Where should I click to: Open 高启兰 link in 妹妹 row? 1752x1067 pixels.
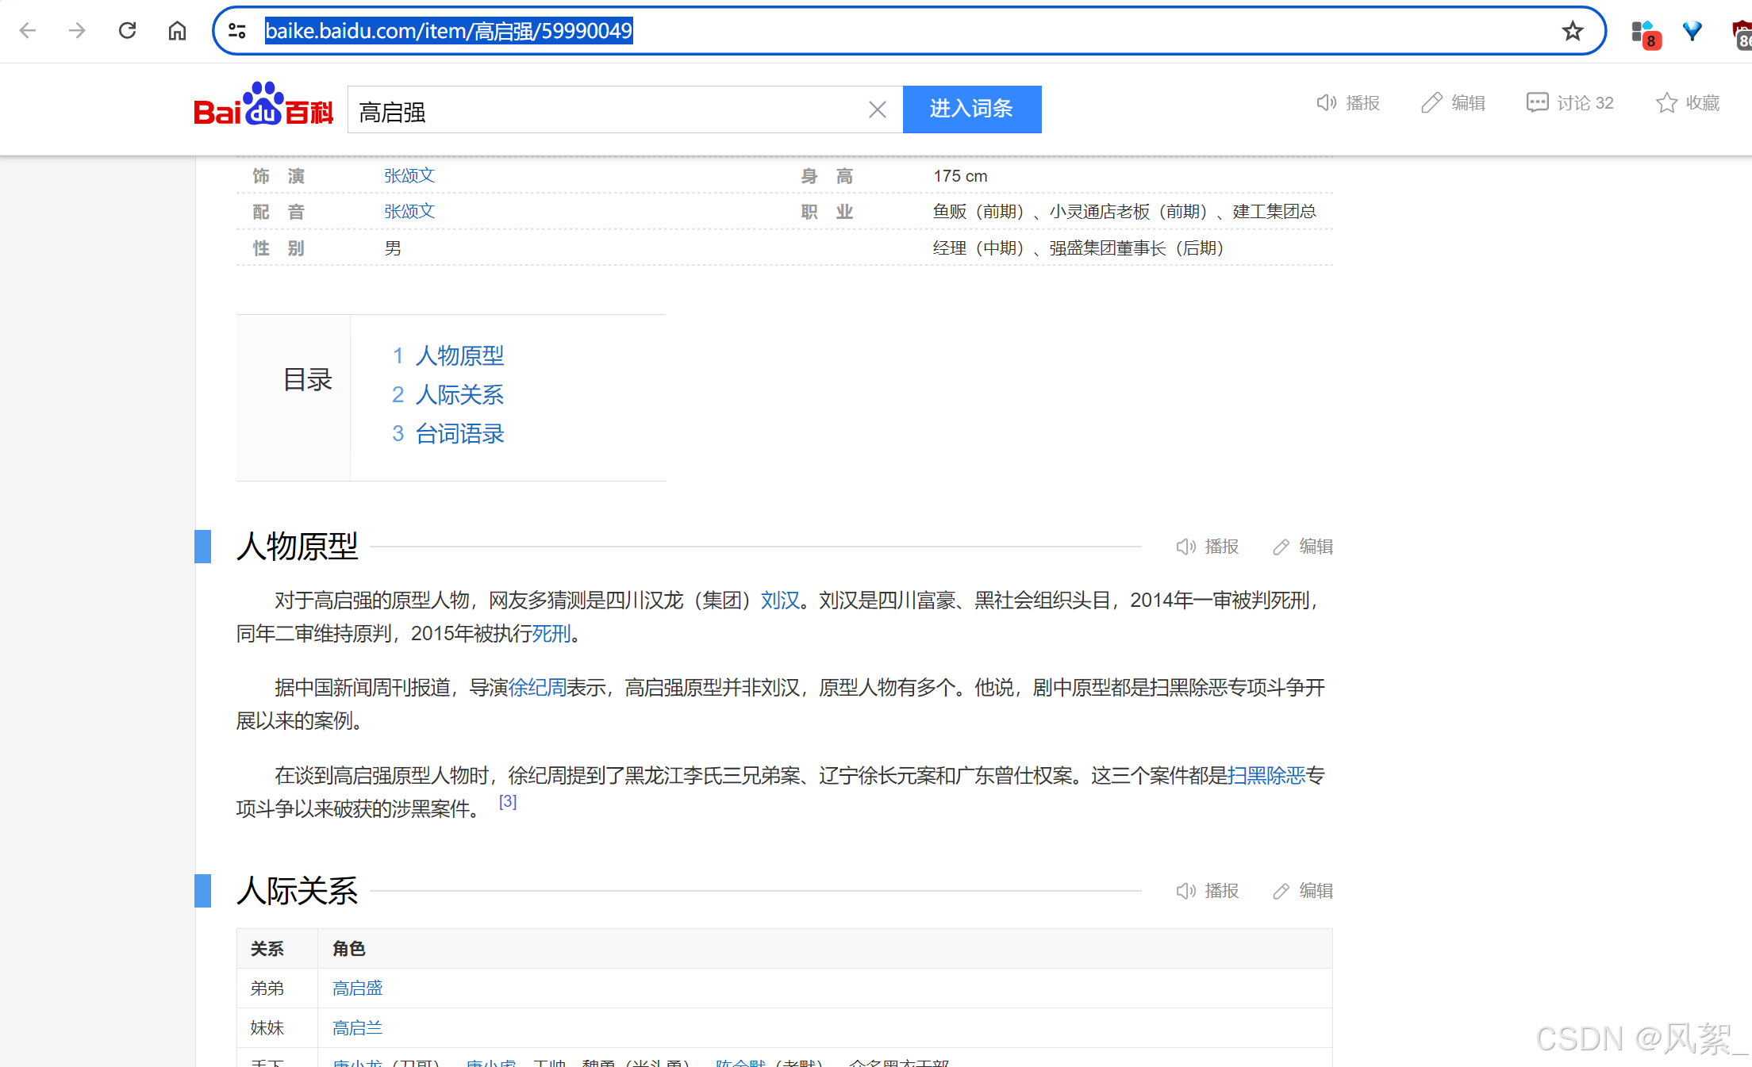[357, 1028]
